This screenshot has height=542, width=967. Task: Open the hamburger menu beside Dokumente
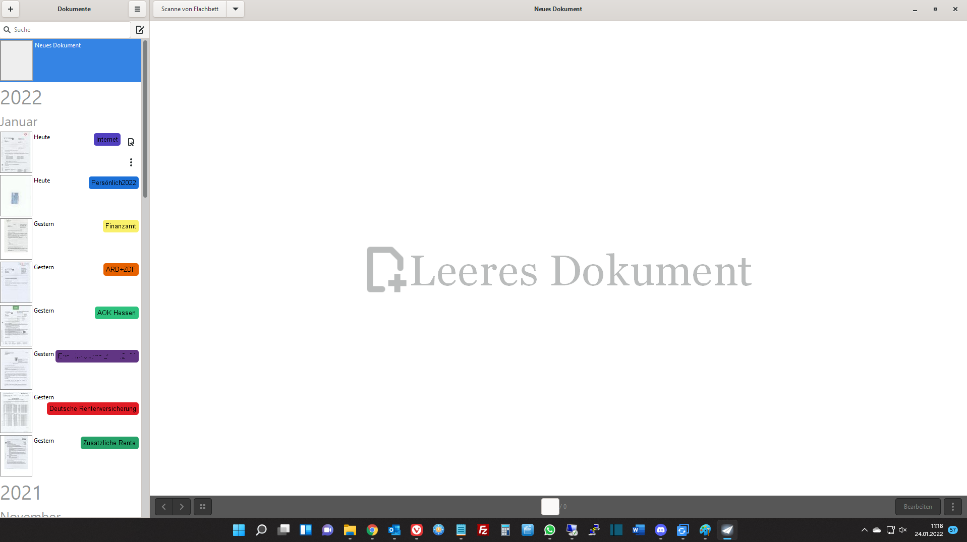[137, 9]
